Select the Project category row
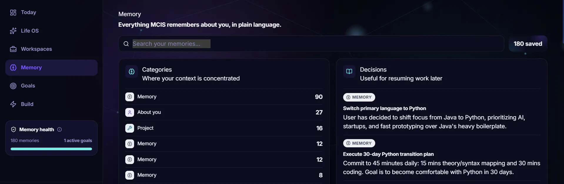The width and height of the screenshot is (564, 184). (x=224, y=128)
